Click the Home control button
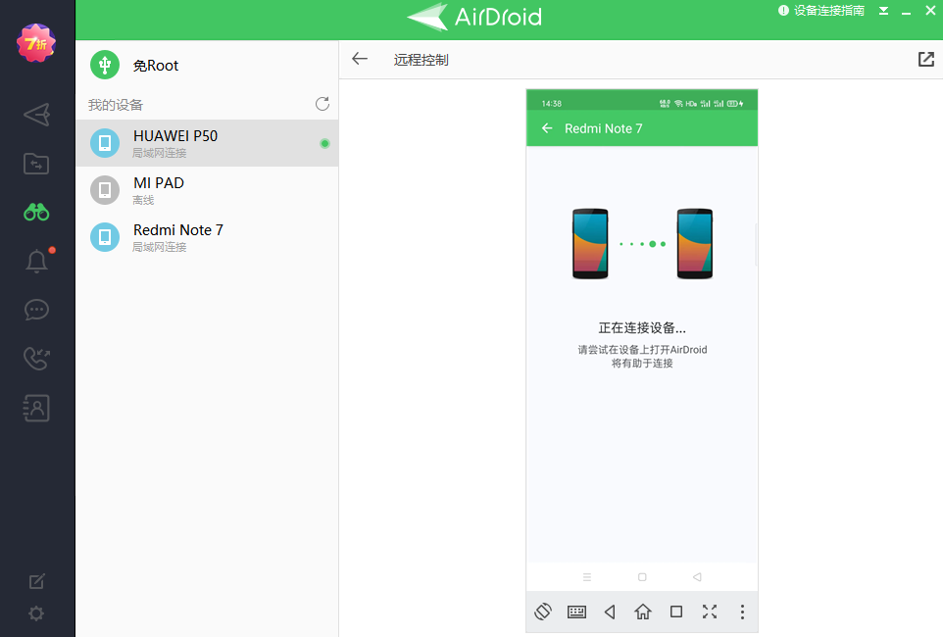The height and width of the screenshot is (637, 943). (x=643, y=612)
